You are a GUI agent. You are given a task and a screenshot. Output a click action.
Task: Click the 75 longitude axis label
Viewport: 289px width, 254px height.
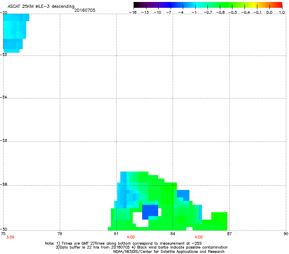coord(3,234)
